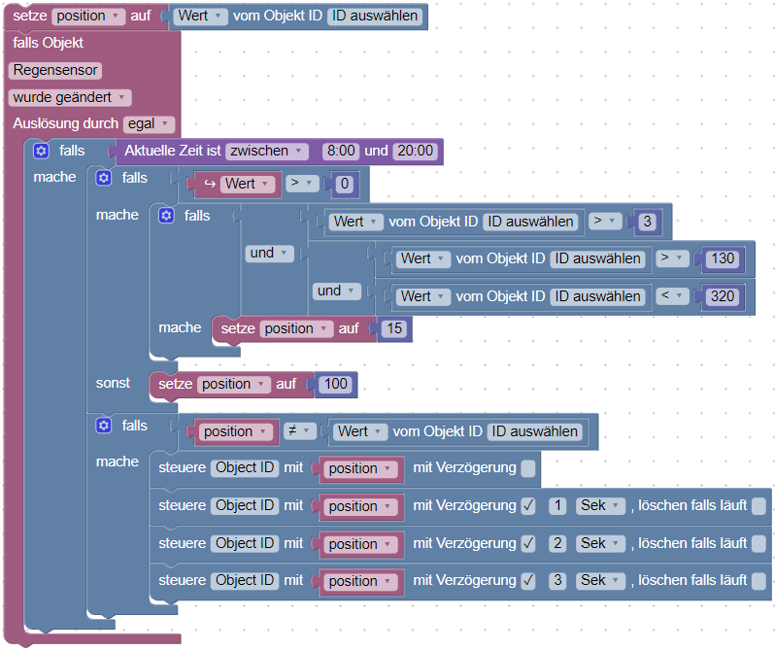Toggle delay checkbox on 2 Sek steuere block

click(528, 544)
